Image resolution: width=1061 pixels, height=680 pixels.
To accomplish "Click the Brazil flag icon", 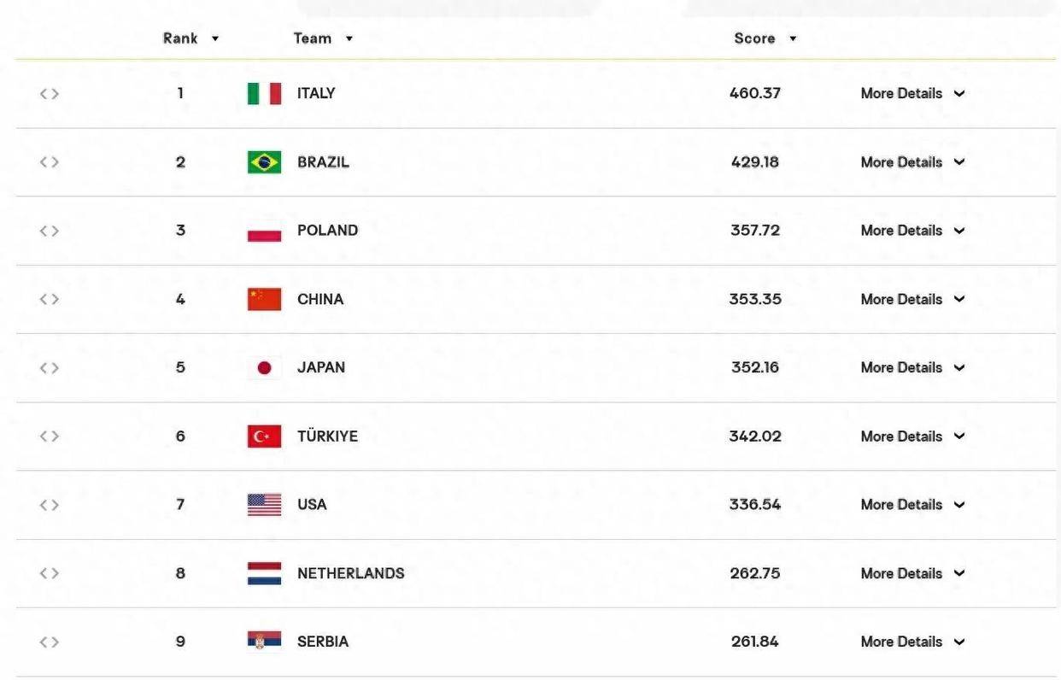I will 264,162.
